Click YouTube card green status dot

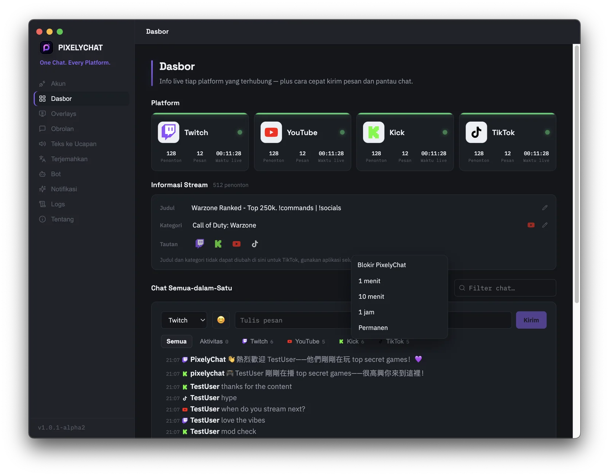click(x=342, y=132)
